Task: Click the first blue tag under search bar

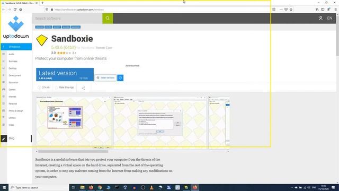Action: 39,27
